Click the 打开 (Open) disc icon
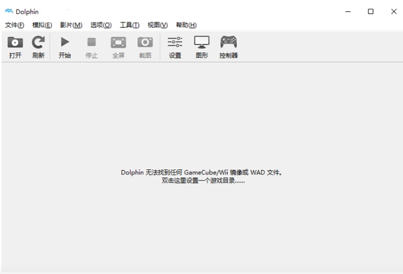 (x=15, y=42)
